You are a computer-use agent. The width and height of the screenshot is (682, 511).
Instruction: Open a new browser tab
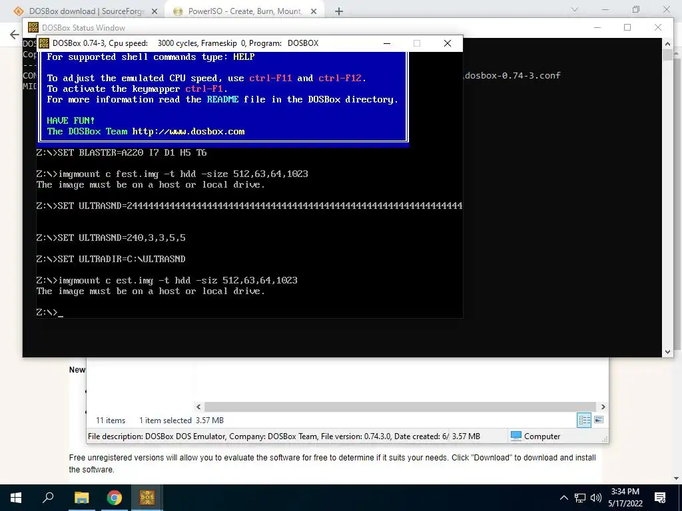(x=339, y=12)
